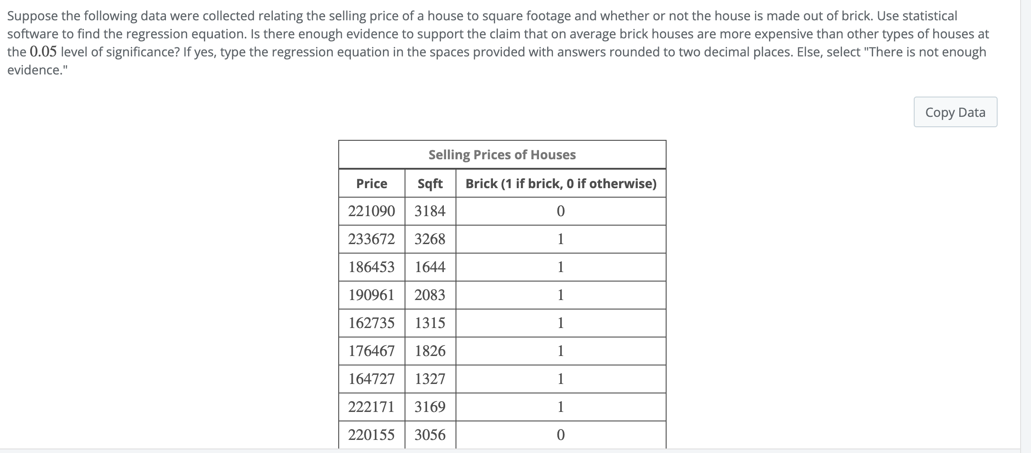Click the Brick value 1 beside price 222171
The width and height of the screenshot is (1031, 453).
tap(561, 407)
